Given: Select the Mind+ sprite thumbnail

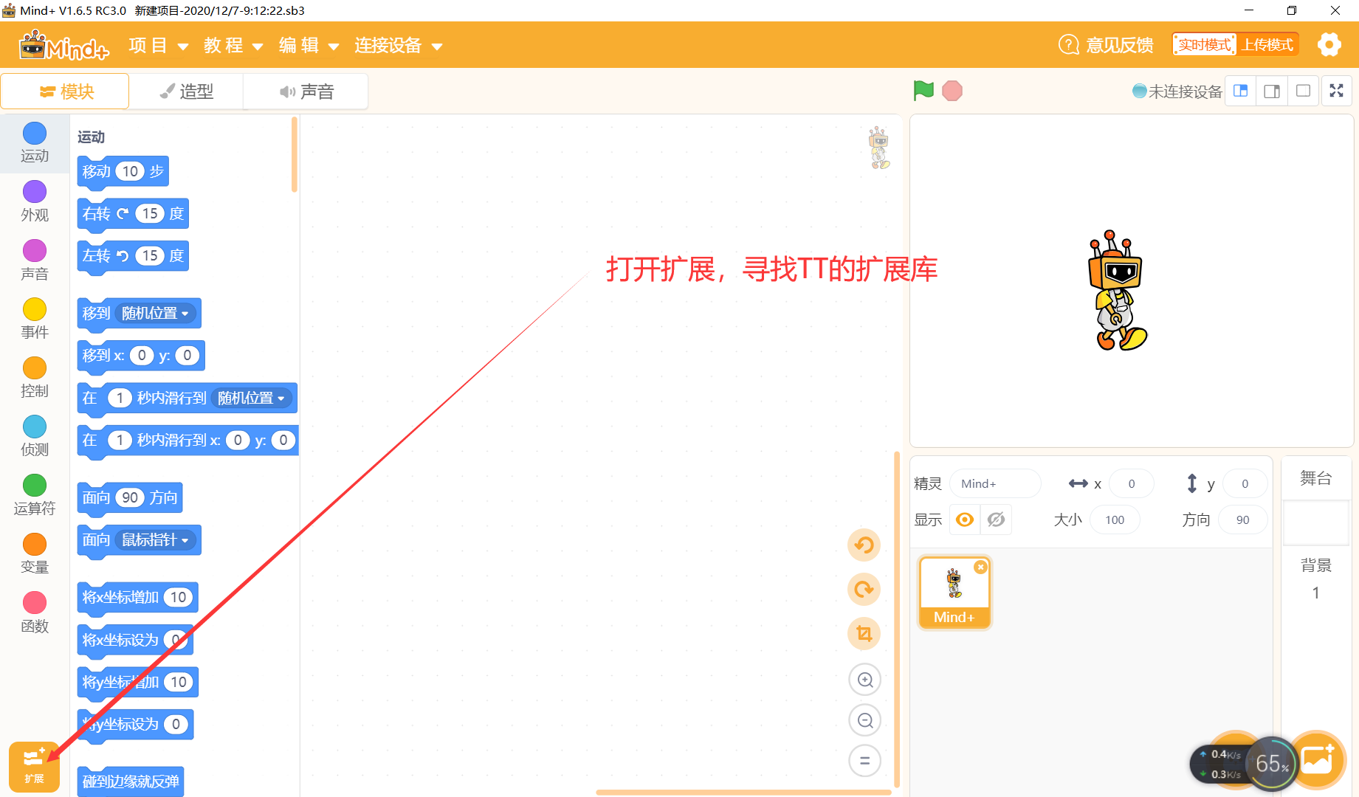Looking at the screenshot, I should pyautogui.click(x=954, y=593).
